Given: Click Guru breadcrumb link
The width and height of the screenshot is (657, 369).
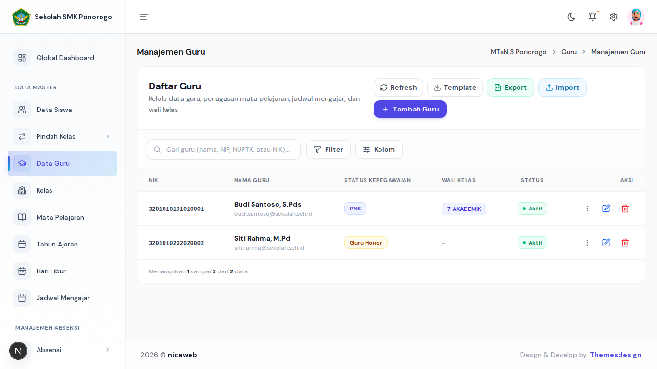Looking at the screenshot, I should click(x=569, y=52).
